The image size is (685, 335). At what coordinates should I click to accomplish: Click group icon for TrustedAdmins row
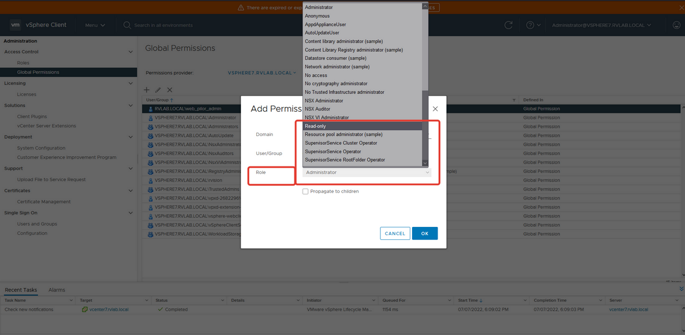(x=150, y=189)
